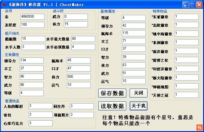The height and width of the screenshot is (132, 204).
Task: Click the 船舶数 input field
Action: 33,39
